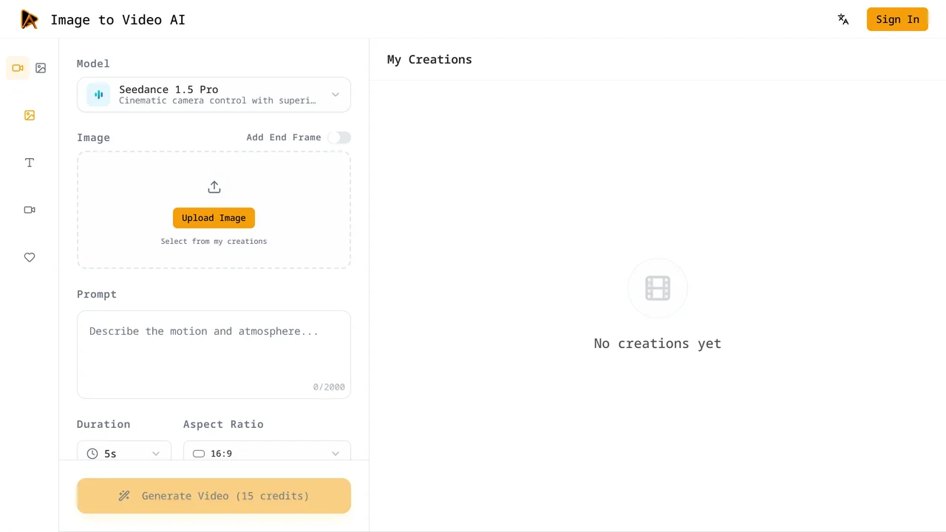Open the 16:9 Aspect Ratio dropdown

tap(267, 453)
